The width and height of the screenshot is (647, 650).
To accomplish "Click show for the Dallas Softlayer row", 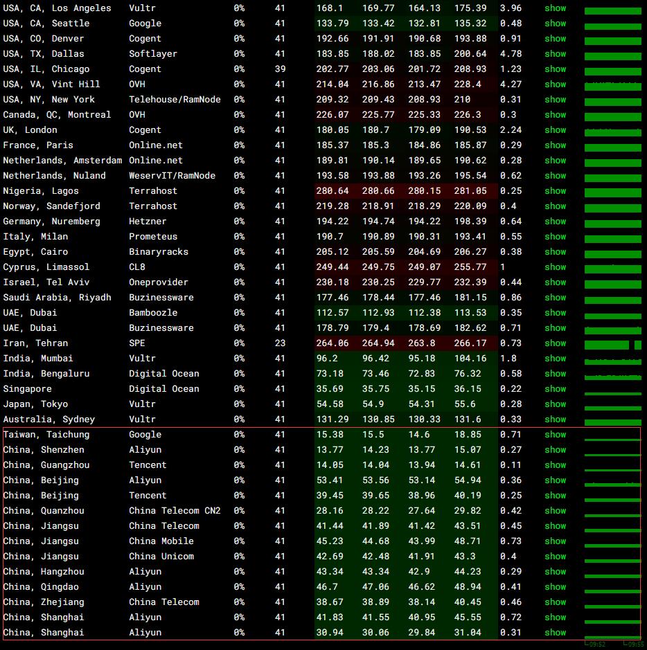I will point(555,54).
